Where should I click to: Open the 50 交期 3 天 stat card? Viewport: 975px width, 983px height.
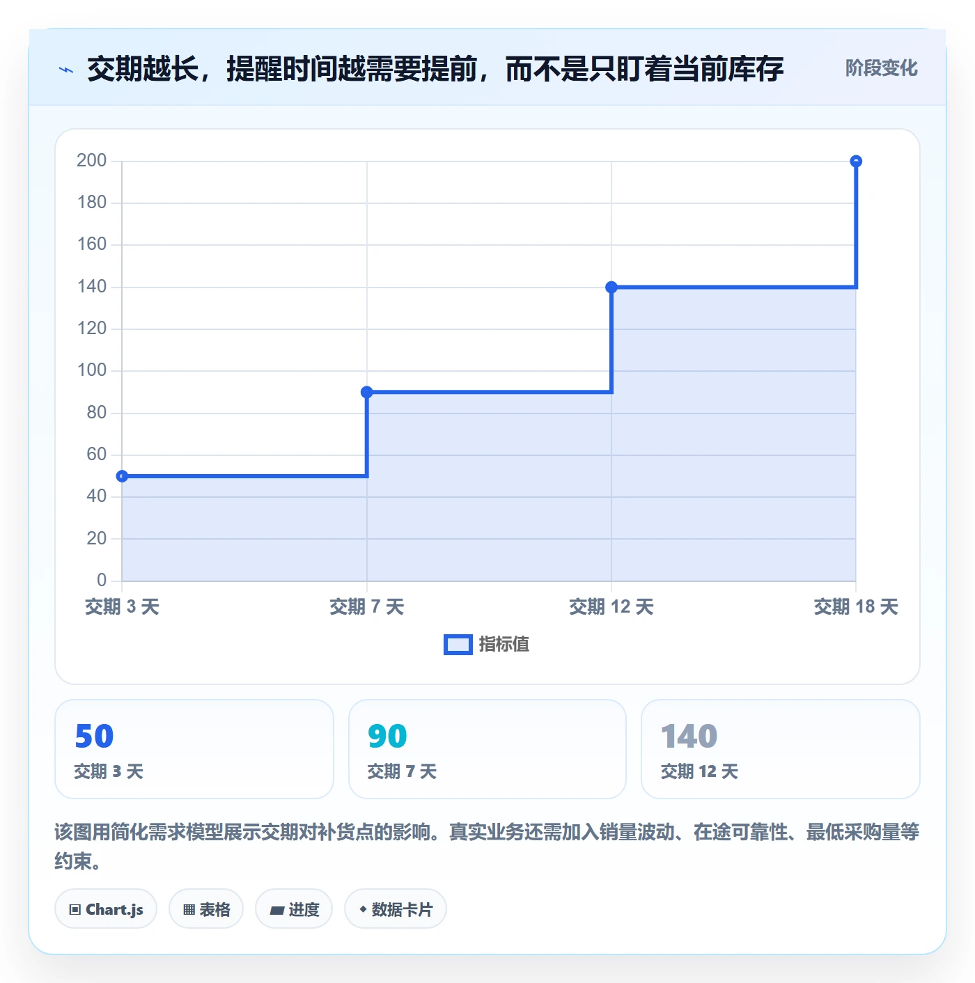tap(194, 749)
